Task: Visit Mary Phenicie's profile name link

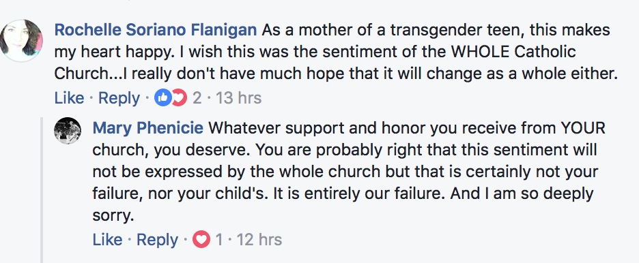Action: tap(148, 129)
